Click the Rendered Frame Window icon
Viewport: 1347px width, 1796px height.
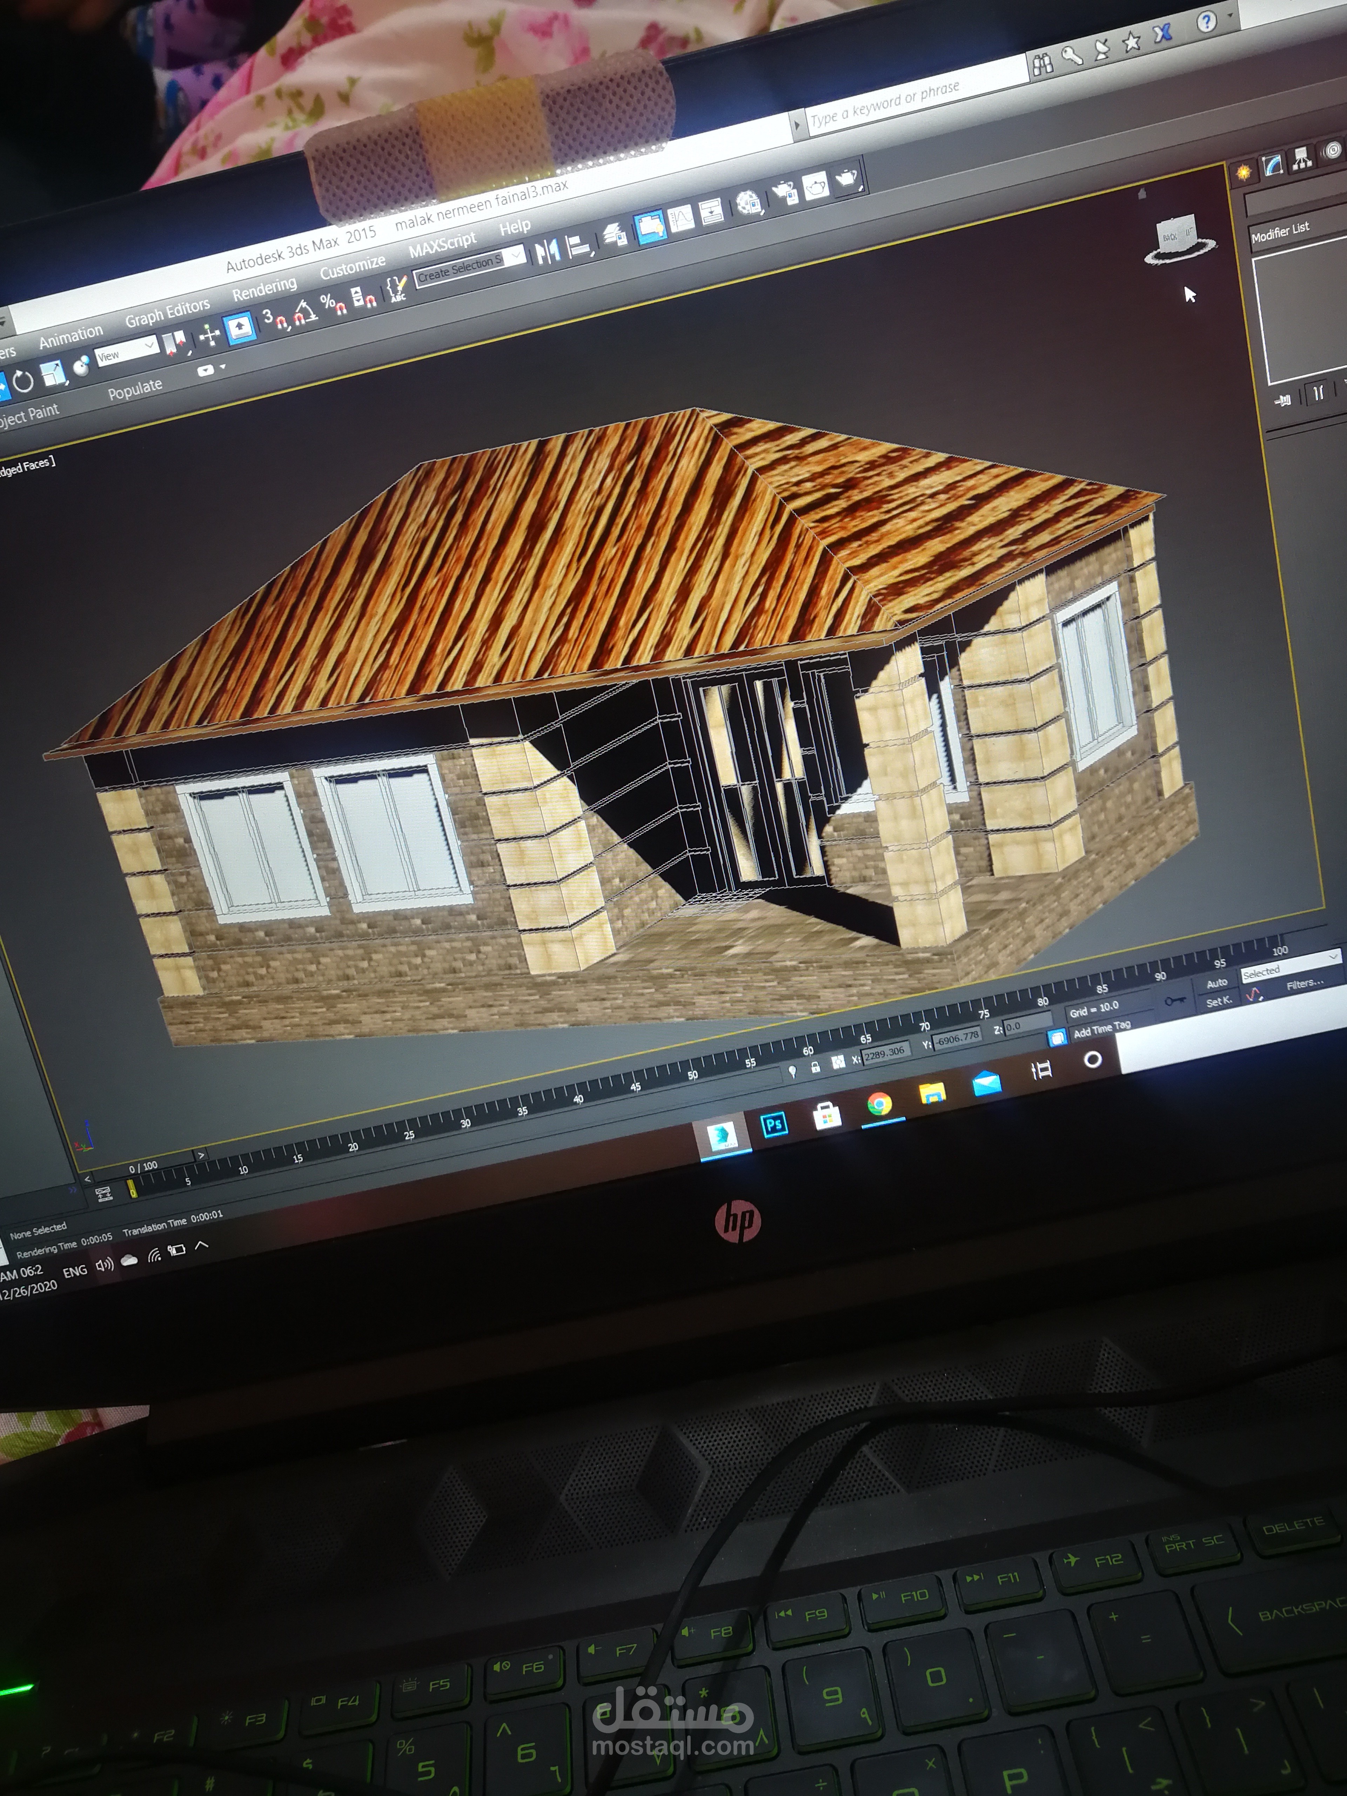pyautogui.click(x=816, y=186)
